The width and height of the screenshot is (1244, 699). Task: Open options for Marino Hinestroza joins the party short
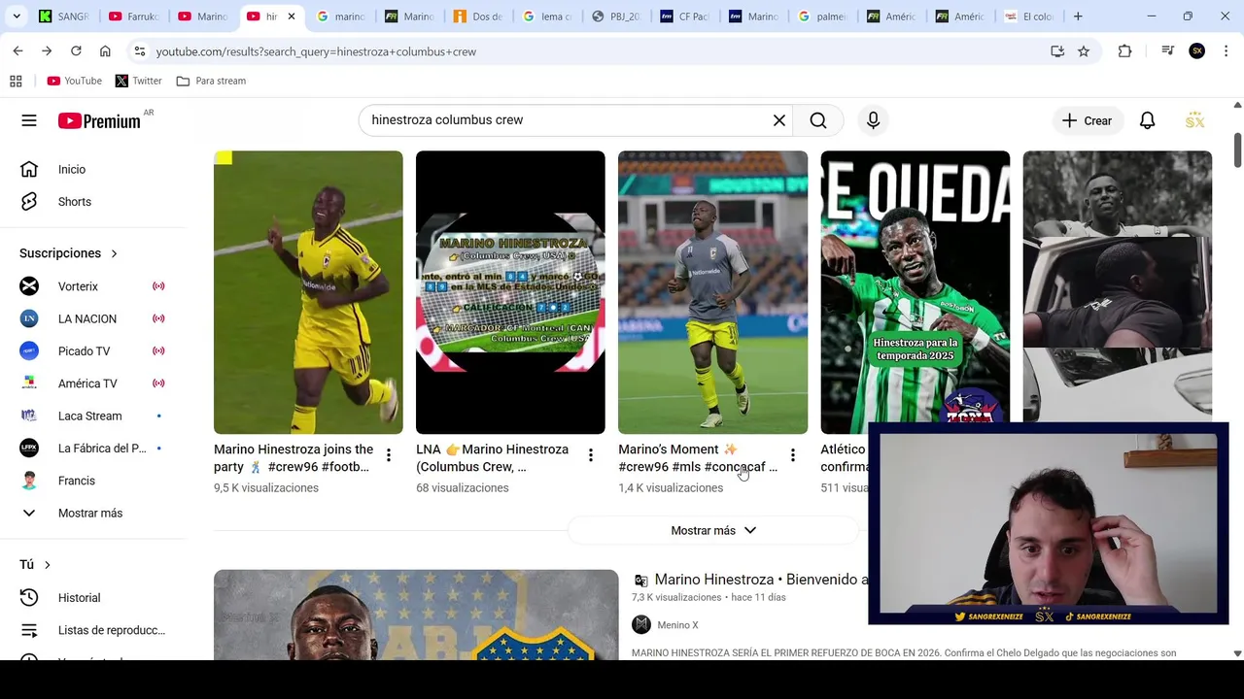pyautogui.click(x=389, y=455)
